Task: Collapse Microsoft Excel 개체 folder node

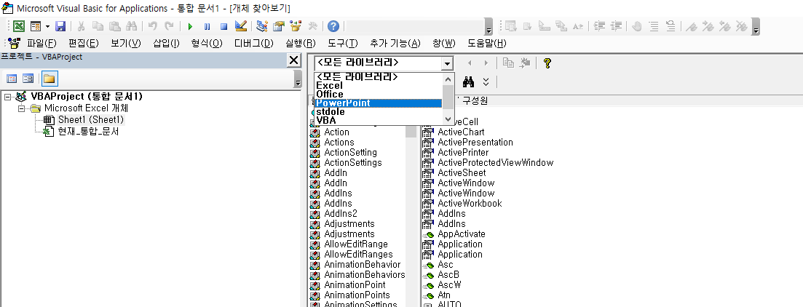Action: pyautogui.click(x=21, y=108)
